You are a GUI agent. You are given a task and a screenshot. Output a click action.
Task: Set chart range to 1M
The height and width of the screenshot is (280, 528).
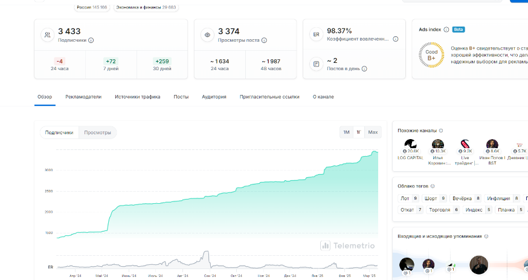346,132
